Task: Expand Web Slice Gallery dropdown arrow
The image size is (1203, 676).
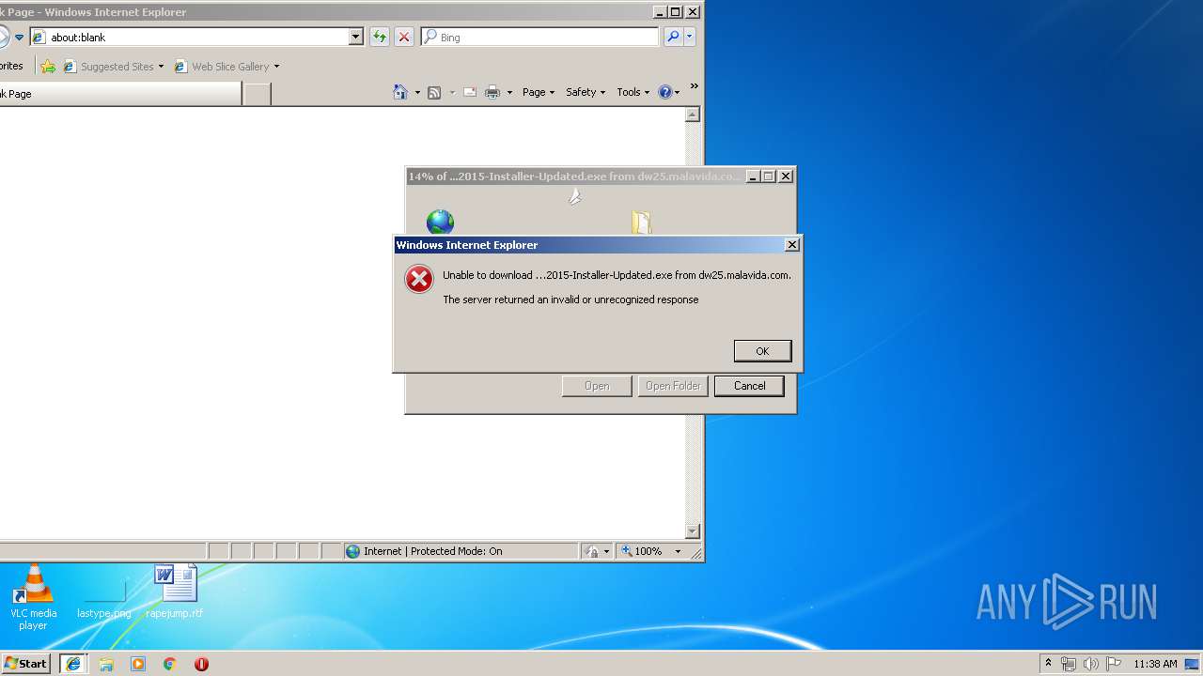Action: (276, 67)
